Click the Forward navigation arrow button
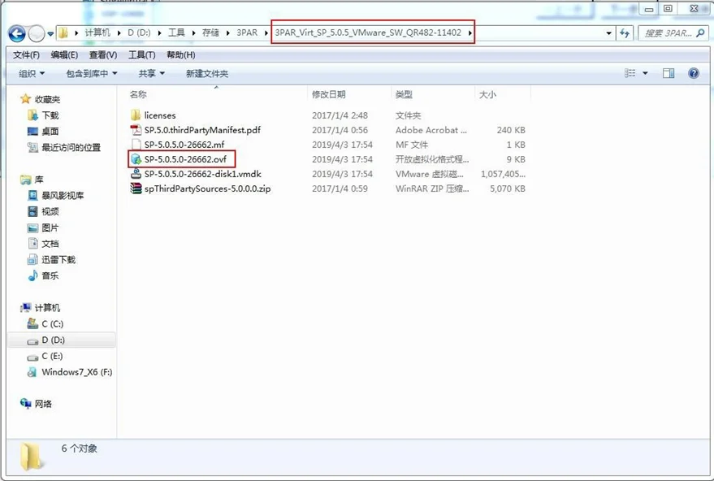 [37, 33]
